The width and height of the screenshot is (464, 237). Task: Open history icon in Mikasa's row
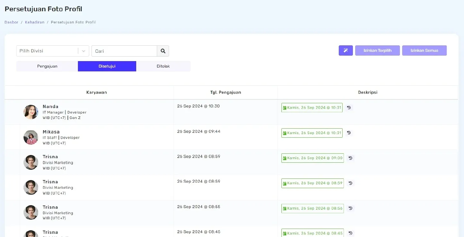click(349, 133)
